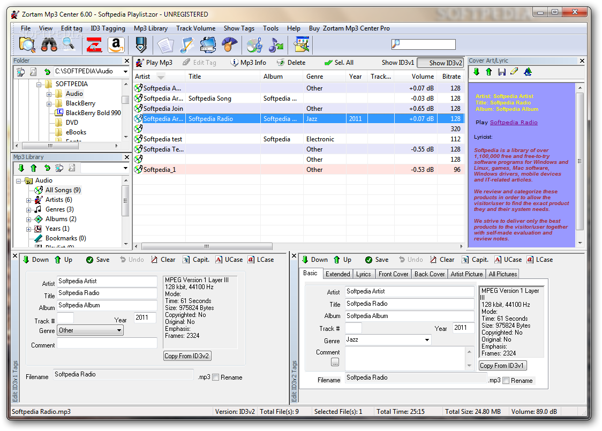Click the blue mushroom toolbar icon

tap(230, 45)
